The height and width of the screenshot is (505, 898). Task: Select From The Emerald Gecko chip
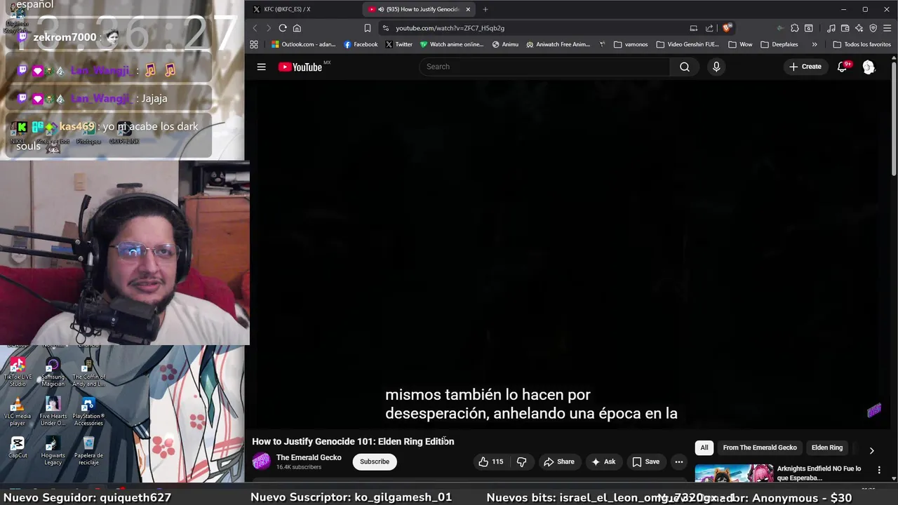[760, 447]
